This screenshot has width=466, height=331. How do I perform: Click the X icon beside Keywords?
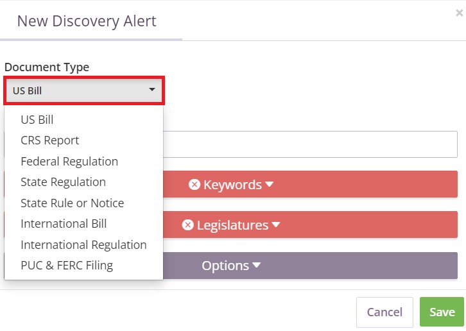click(x=194, y=185)
